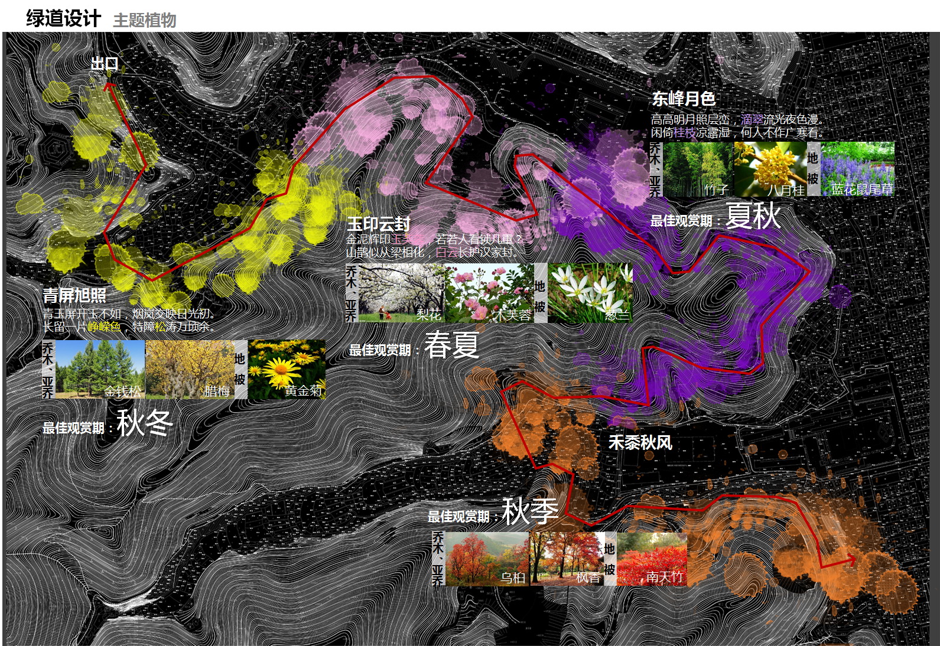Click the 春夏 viewing season text
The image size is (940, 646).
452,345
